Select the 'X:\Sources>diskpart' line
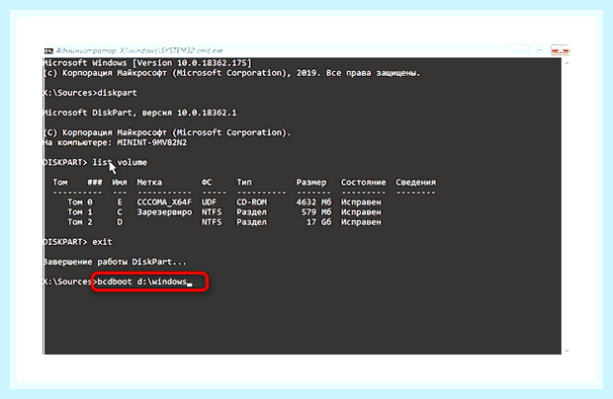Viewport: 613px width, 399px height. [x=90, y=93]
